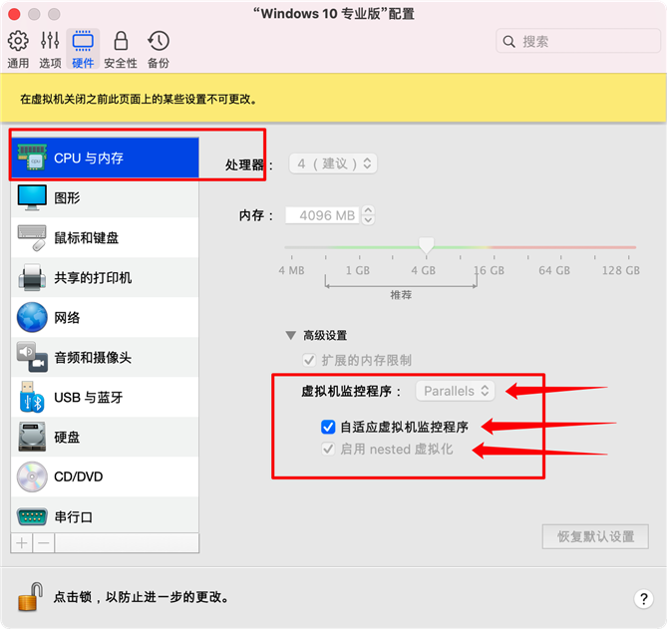Select the 硬件 hardware chip icon
The image size is (667, 629).
click(x=83, y=41)
